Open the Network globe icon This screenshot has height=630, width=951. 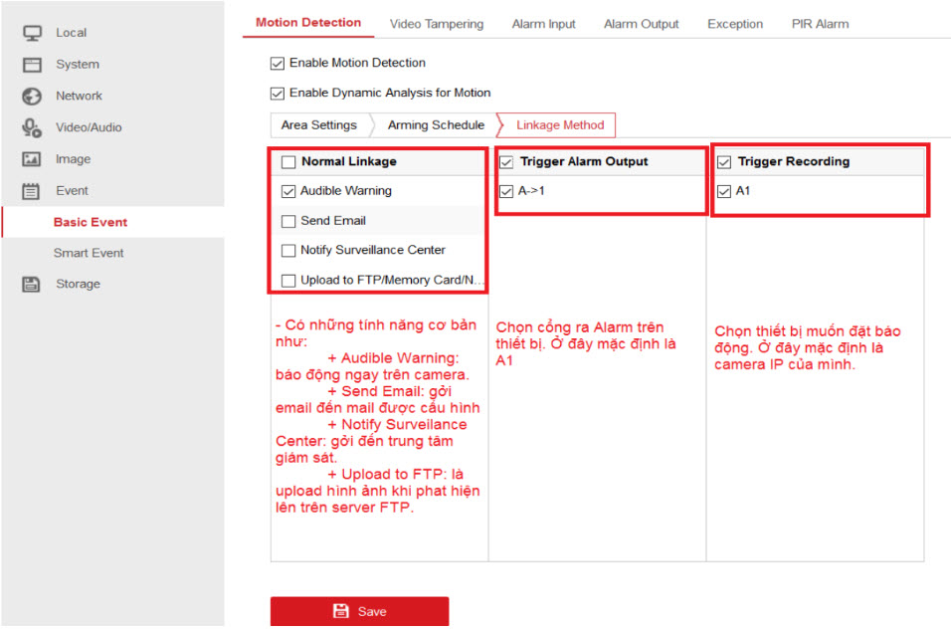pos(32,97)
